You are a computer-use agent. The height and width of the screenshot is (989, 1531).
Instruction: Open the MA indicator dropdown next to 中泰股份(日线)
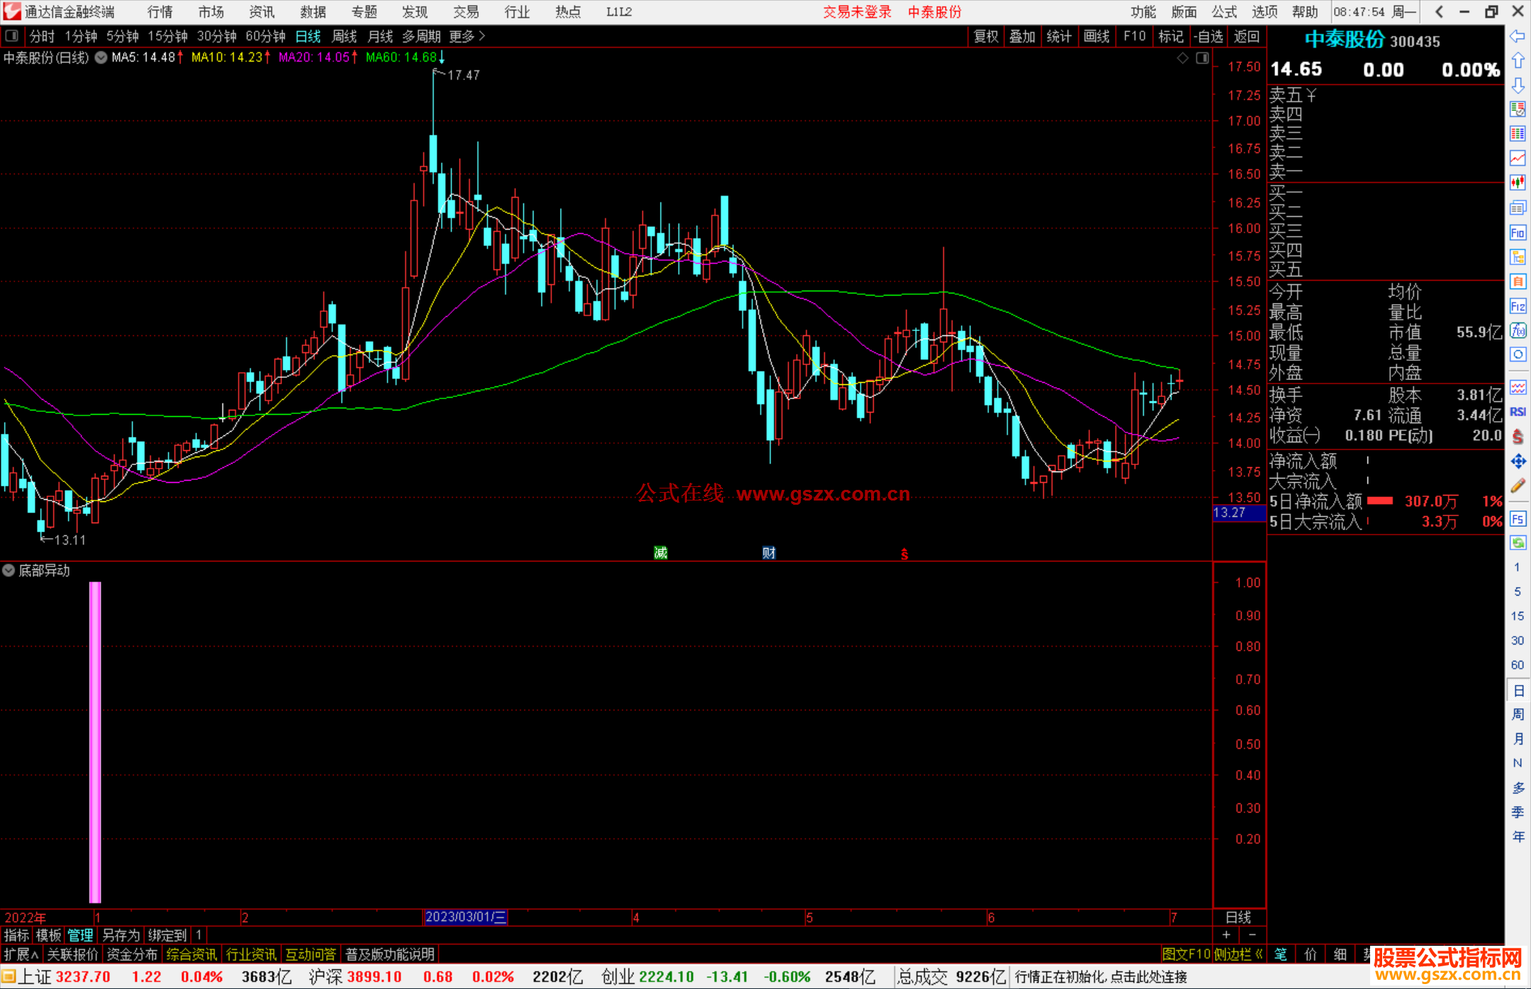coord(101,57)
